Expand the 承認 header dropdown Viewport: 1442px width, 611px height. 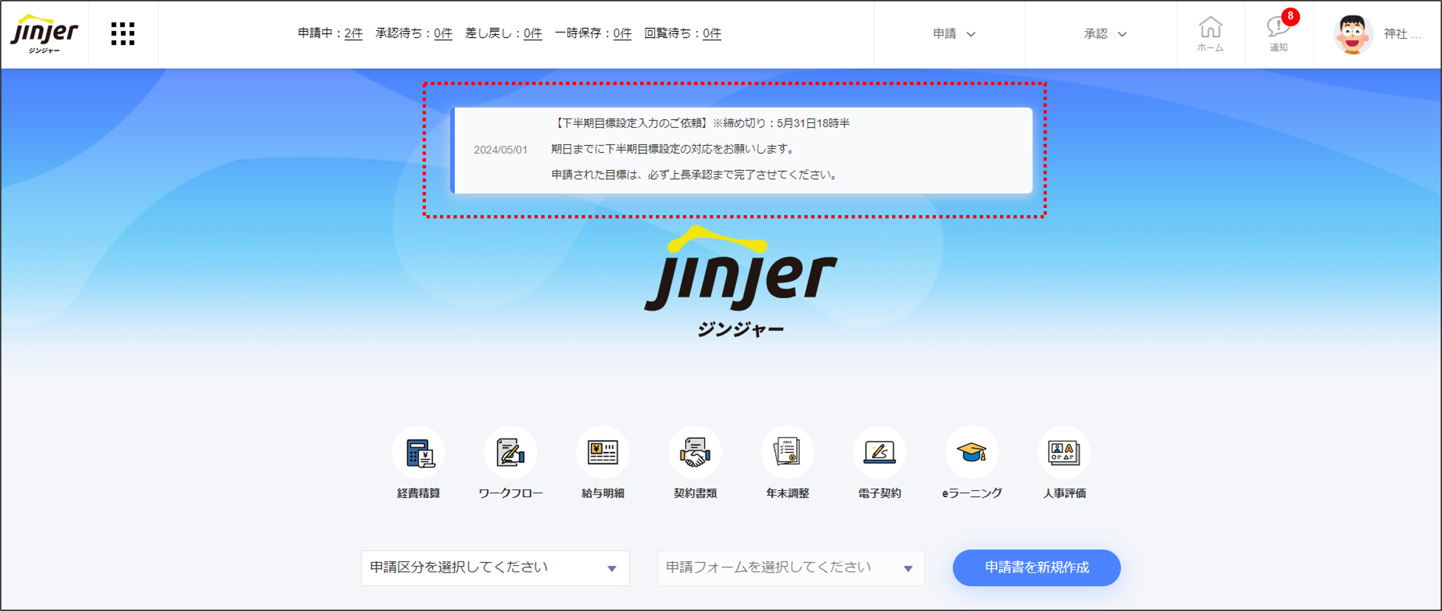pos(1105,34)
